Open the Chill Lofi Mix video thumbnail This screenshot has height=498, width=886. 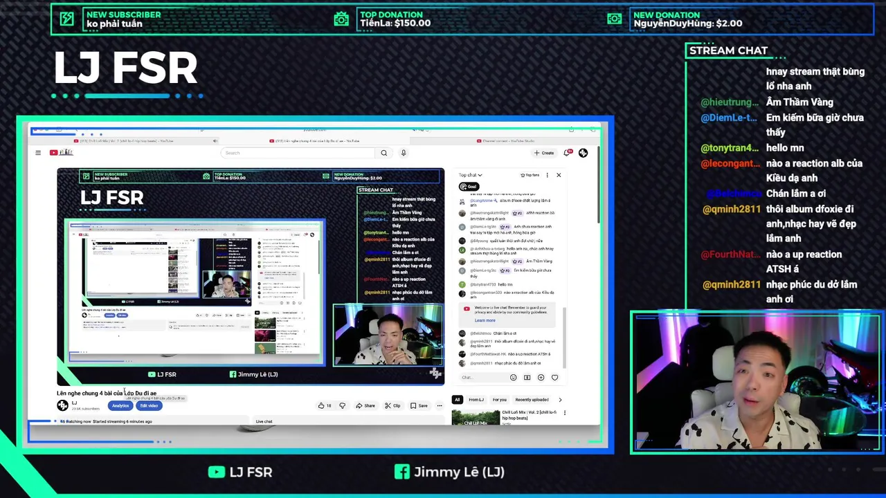[476, 417]
